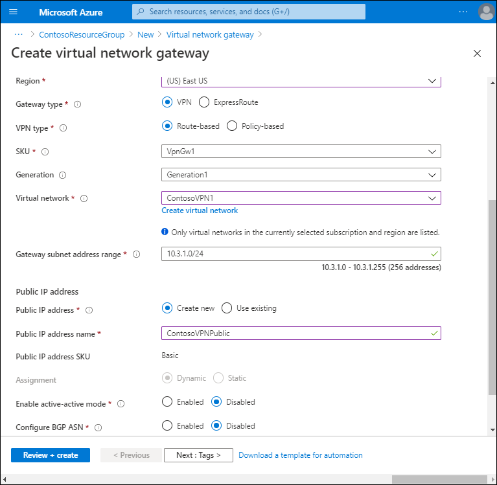Click the 'Basic' public IP SKU value
This screenshot has width=497, height=485.
[170, 355]
